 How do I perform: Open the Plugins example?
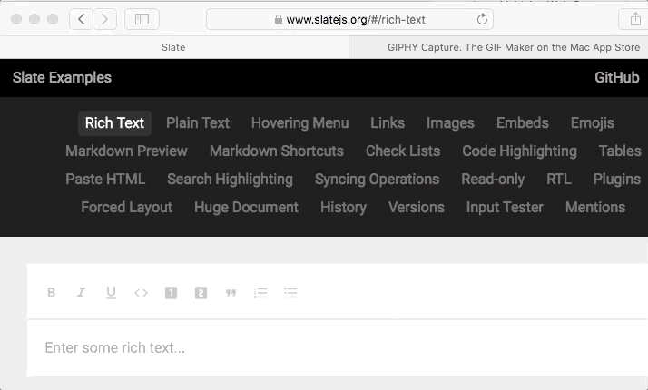pos(617,179)
